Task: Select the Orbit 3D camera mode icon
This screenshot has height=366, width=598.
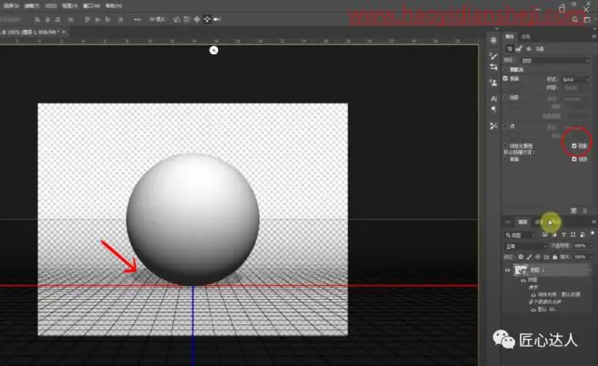Action: click(x=176, y=20)
